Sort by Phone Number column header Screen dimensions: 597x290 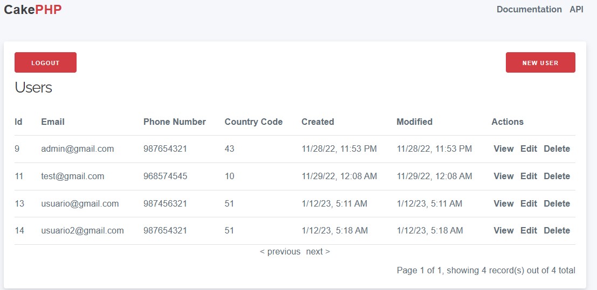pyautogui.click(x=174, y=122)
